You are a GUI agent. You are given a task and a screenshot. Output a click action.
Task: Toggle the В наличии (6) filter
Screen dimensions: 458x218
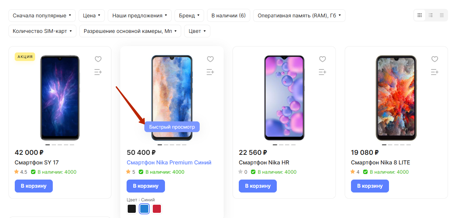coord(228,16)
